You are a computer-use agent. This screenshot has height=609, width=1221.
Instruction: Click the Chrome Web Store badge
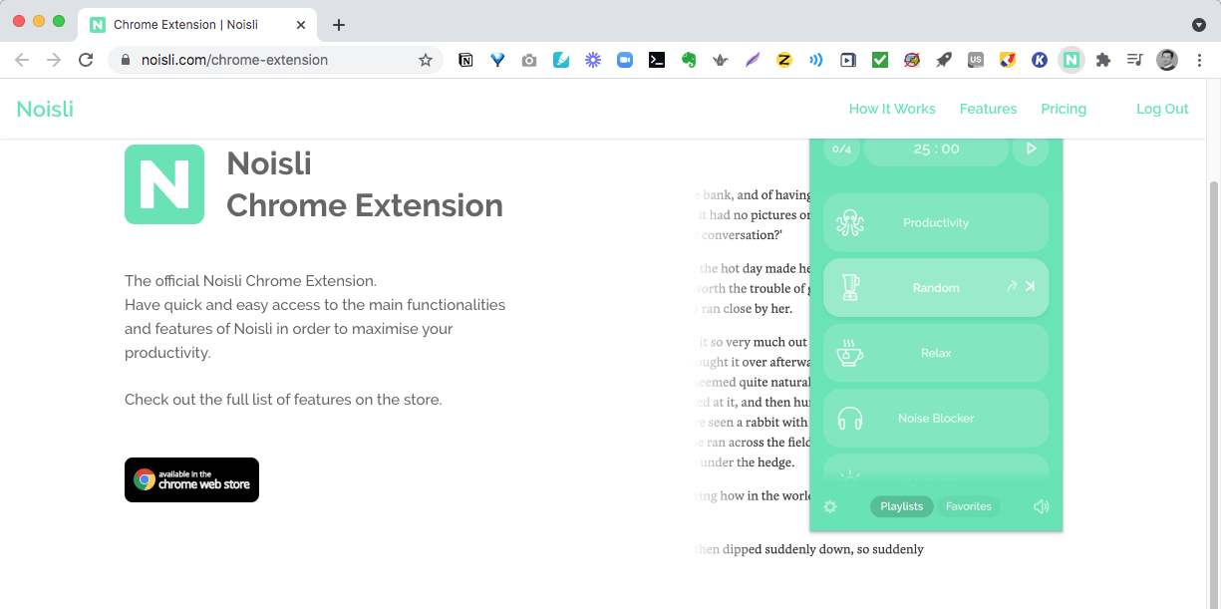coord(191,479)
